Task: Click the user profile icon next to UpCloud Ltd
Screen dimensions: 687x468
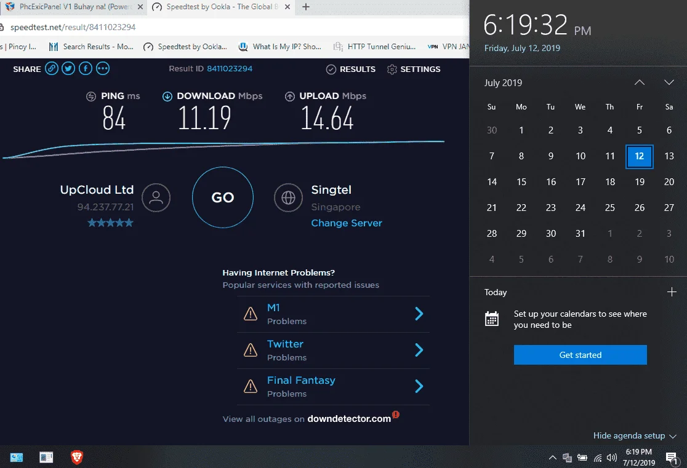Action: pyautogui.click(x=156, y=197)
